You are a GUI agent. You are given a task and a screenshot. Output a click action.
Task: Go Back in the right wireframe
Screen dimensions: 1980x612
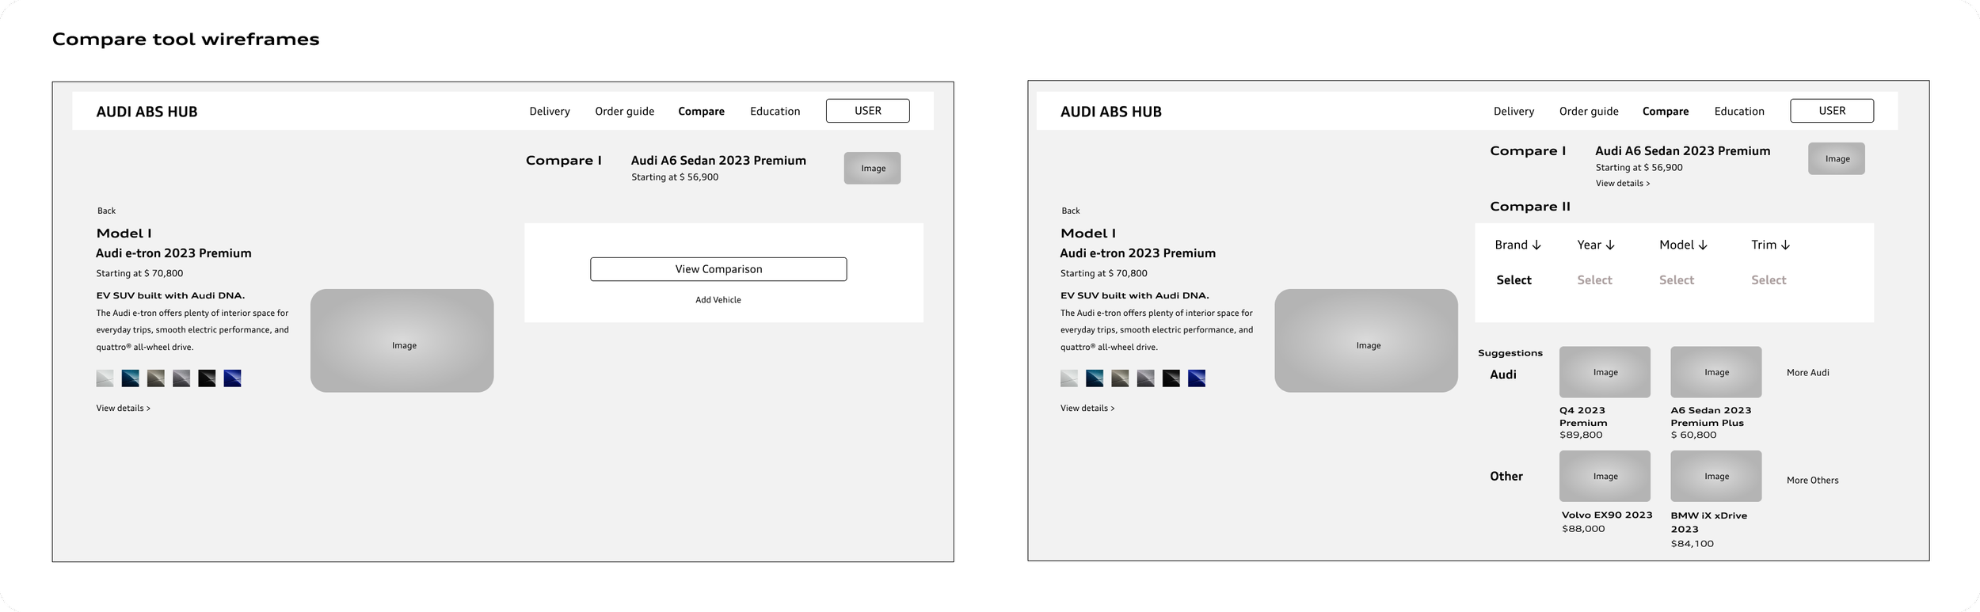(1071, 211)
